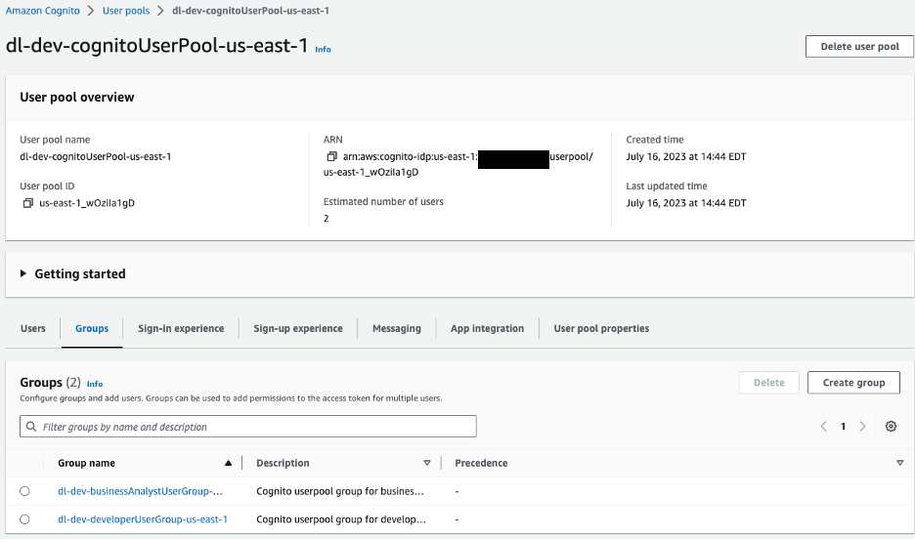Screen dimensions: 915x539
Task: Click description 'Cognito userpool group for develop…'
Action: [341, 519]
